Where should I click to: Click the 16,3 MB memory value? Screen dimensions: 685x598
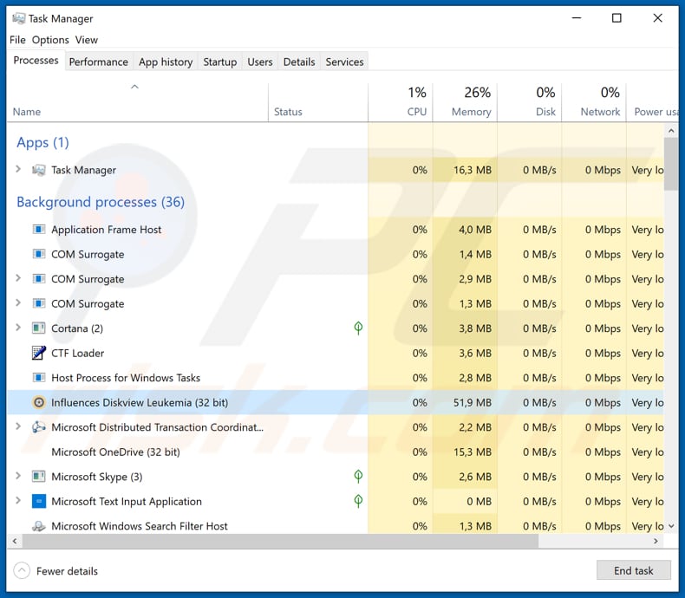pyautogui.click(x=473, y=170)
